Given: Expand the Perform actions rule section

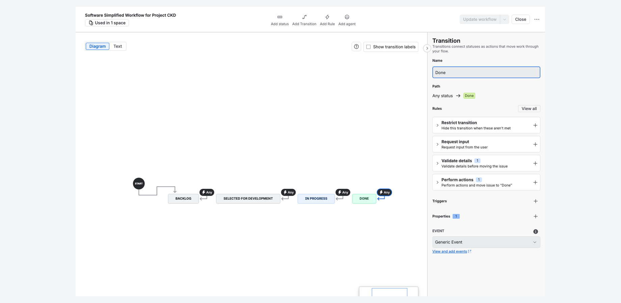Looking at the screenshot, I should tap(437, 182).
